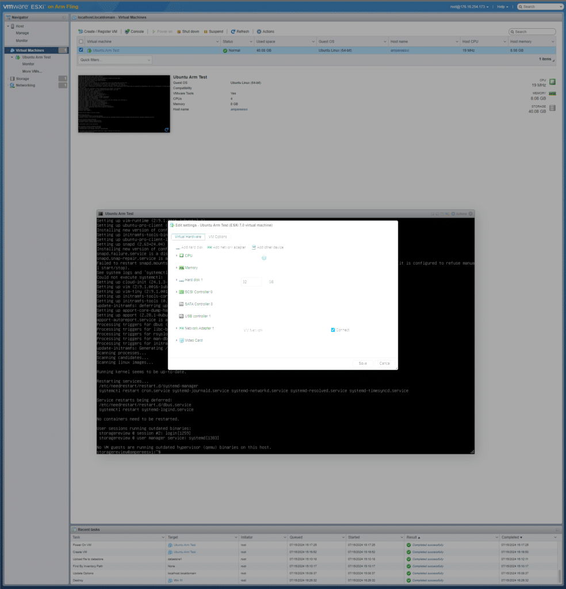This screenshot has height=589, width=566.
Task: Click the Memory icon in the resource summary
Action: tap(552, 94)
